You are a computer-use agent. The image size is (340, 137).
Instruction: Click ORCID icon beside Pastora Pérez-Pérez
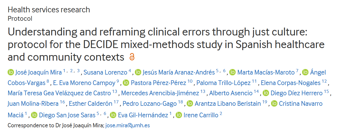pos(126,83)
